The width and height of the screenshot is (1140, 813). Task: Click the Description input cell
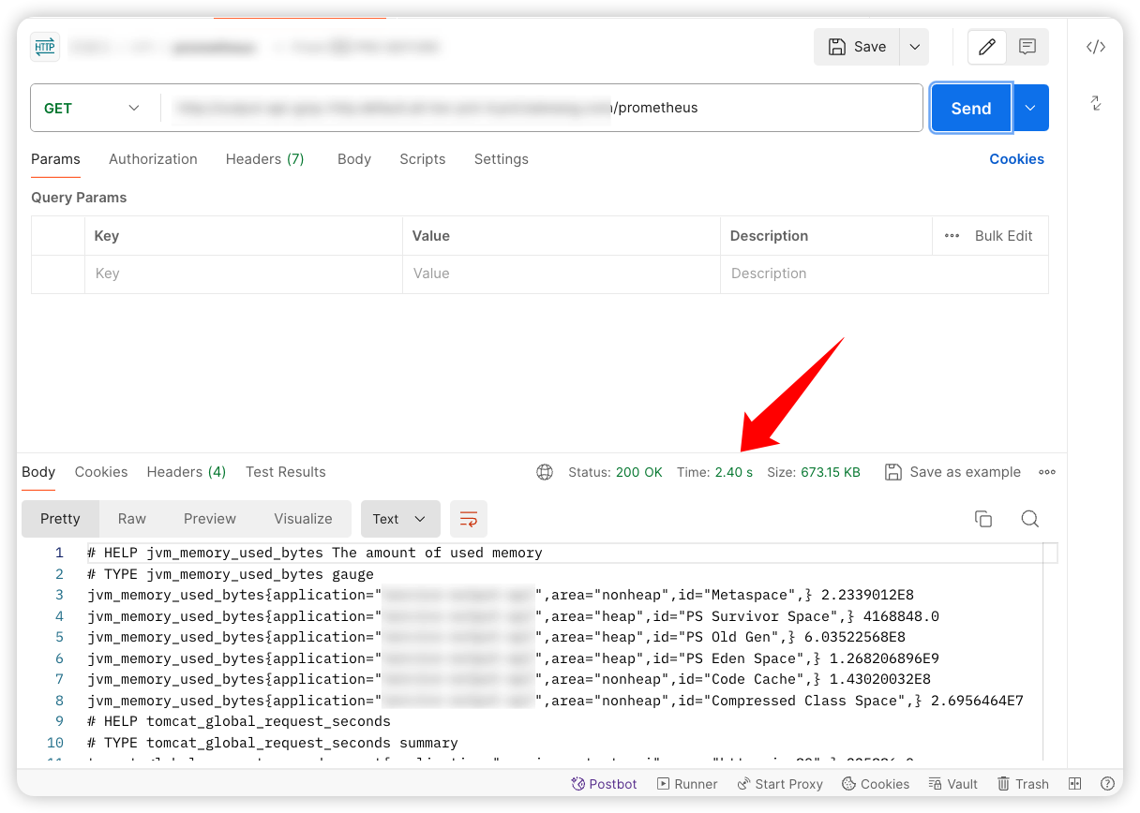884,273
